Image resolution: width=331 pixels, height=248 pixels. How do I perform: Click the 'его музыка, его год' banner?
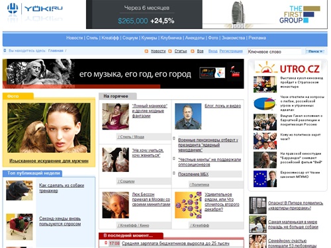point(123,73)
